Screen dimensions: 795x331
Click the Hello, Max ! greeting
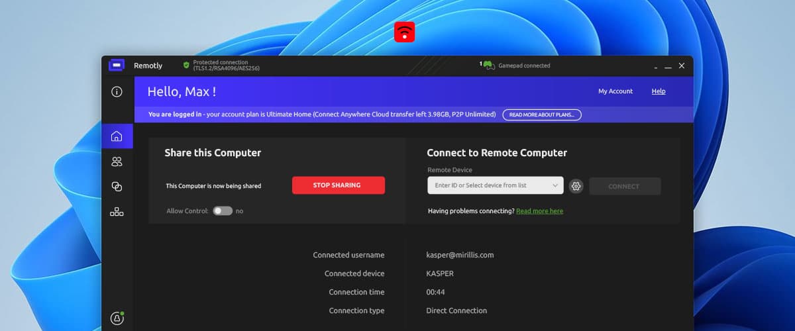click(182, 92)
